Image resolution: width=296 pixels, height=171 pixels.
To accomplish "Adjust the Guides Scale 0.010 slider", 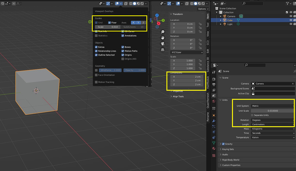I will coord(108,27).
